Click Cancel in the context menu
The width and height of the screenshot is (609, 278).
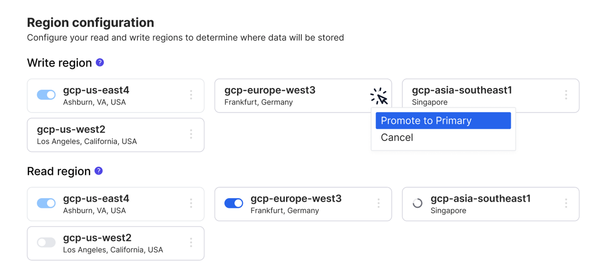396,137
